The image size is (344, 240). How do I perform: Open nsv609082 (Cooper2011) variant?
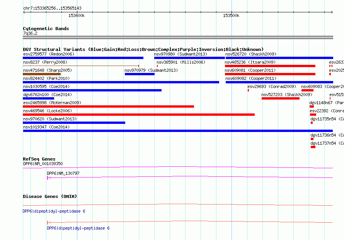click(251, 78)
